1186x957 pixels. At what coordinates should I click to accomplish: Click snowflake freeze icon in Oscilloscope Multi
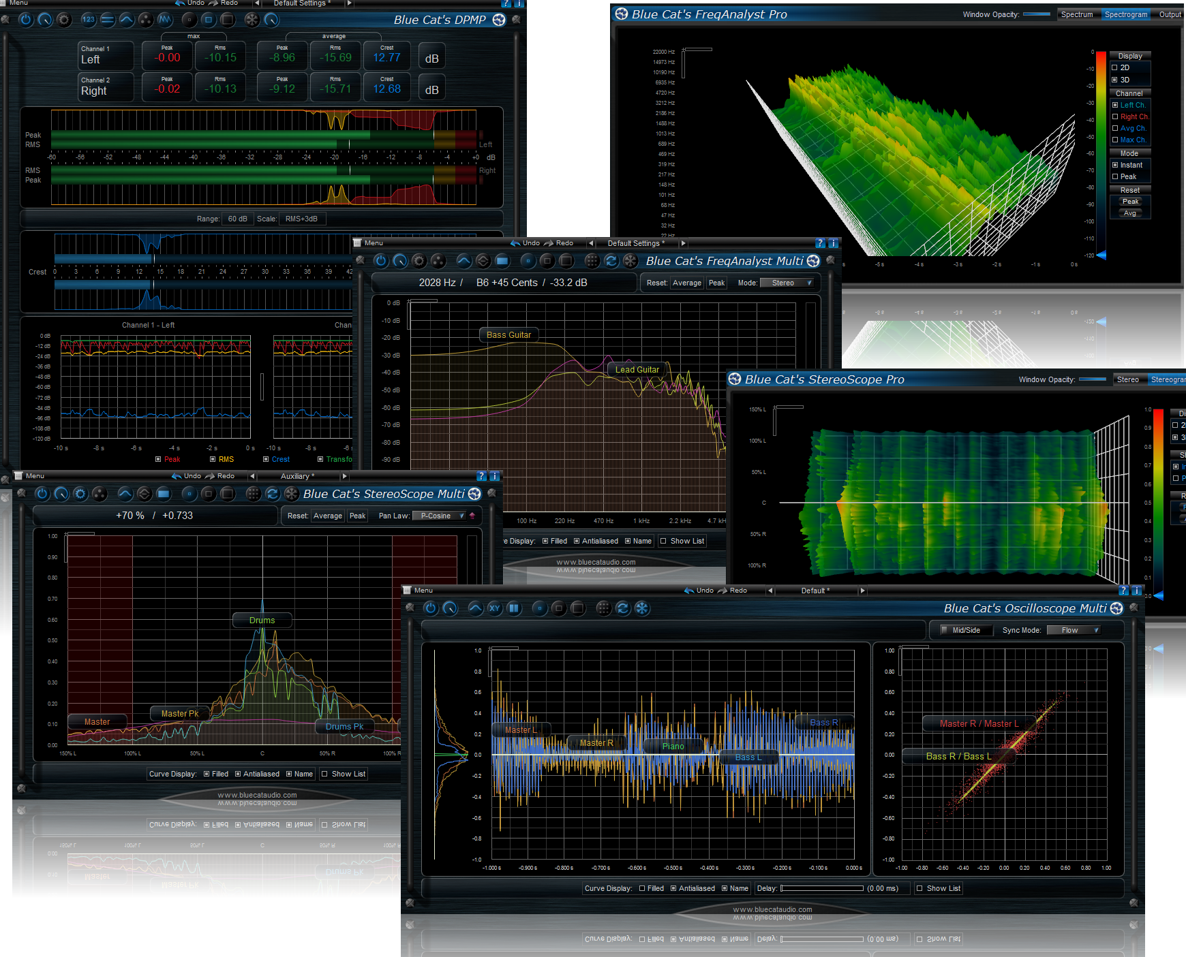(x=642, y=608)
